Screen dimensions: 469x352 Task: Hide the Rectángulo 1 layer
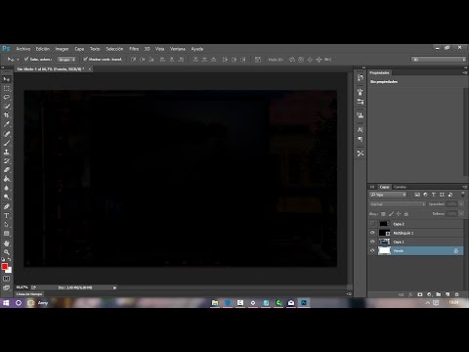373,233
